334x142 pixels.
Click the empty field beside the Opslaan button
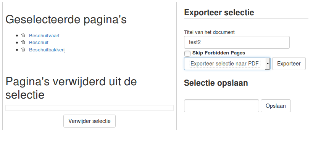coord(221,106)
